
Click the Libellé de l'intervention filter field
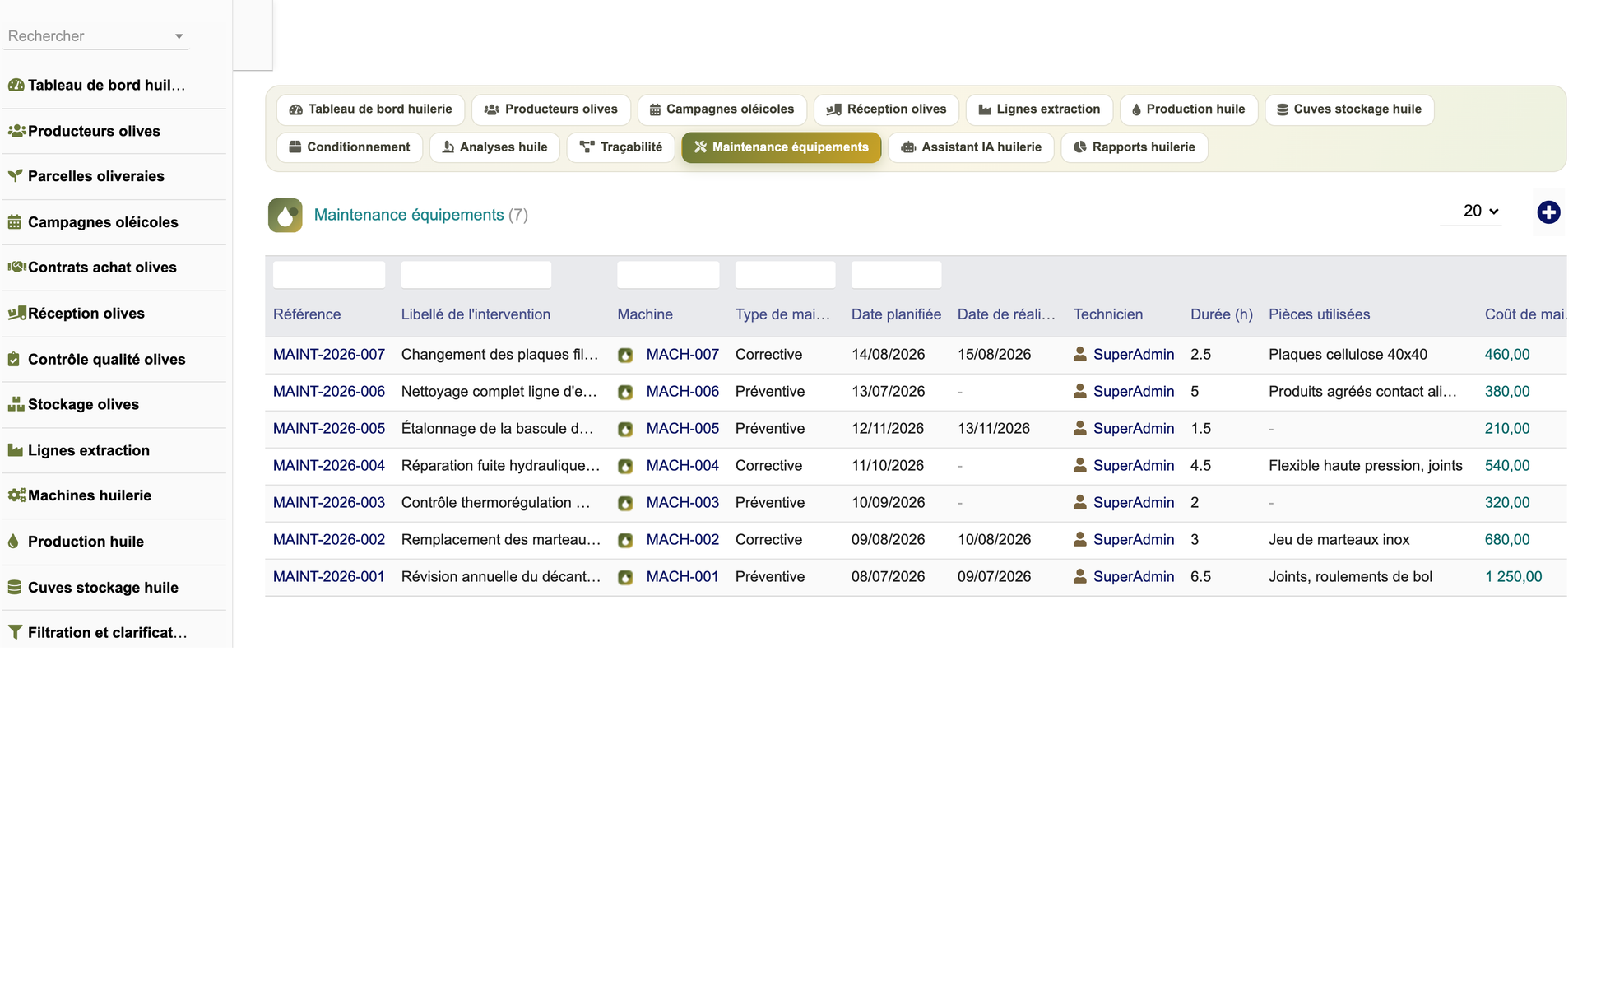coord(476,275)
